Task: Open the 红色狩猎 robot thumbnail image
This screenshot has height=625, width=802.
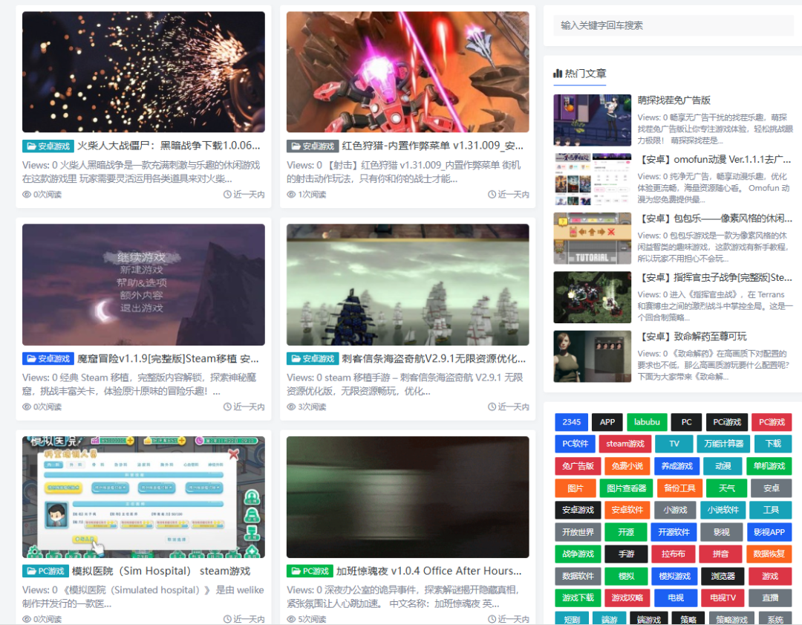Action: [408, 72]
